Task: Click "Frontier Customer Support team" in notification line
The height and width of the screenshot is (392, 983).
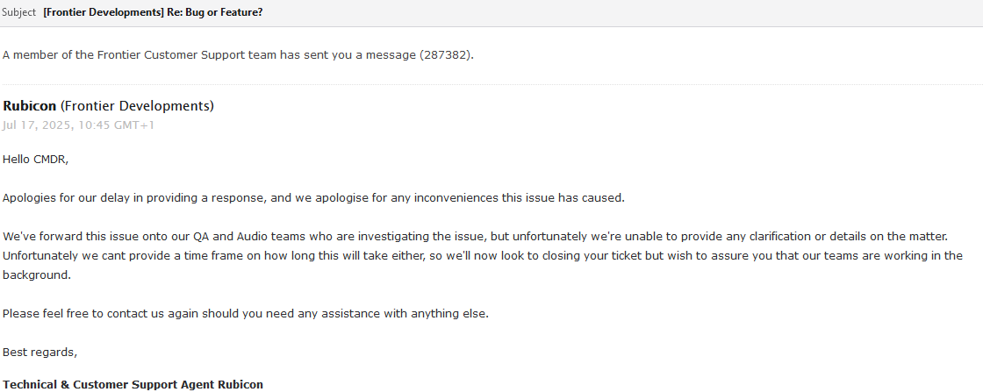Action: point(187,55)
